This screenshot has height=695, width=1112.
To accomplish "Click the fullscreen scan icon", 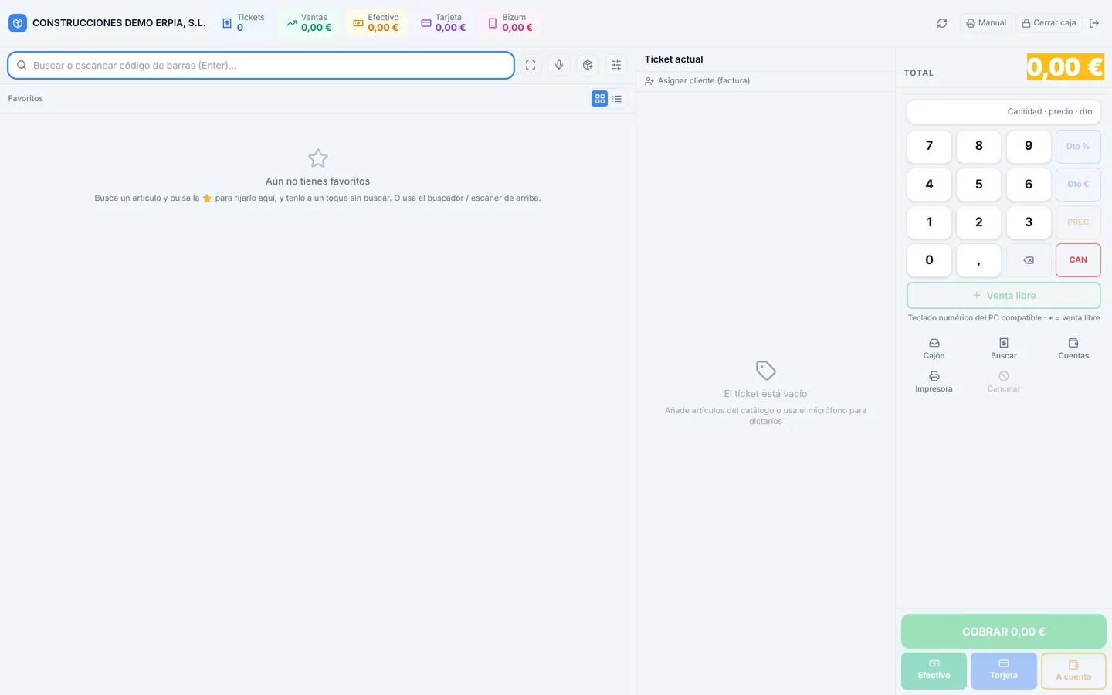I will pos(531,66).
